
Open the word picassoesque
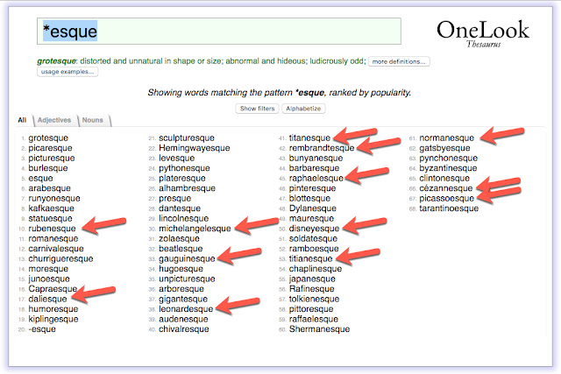coord(446,198)
